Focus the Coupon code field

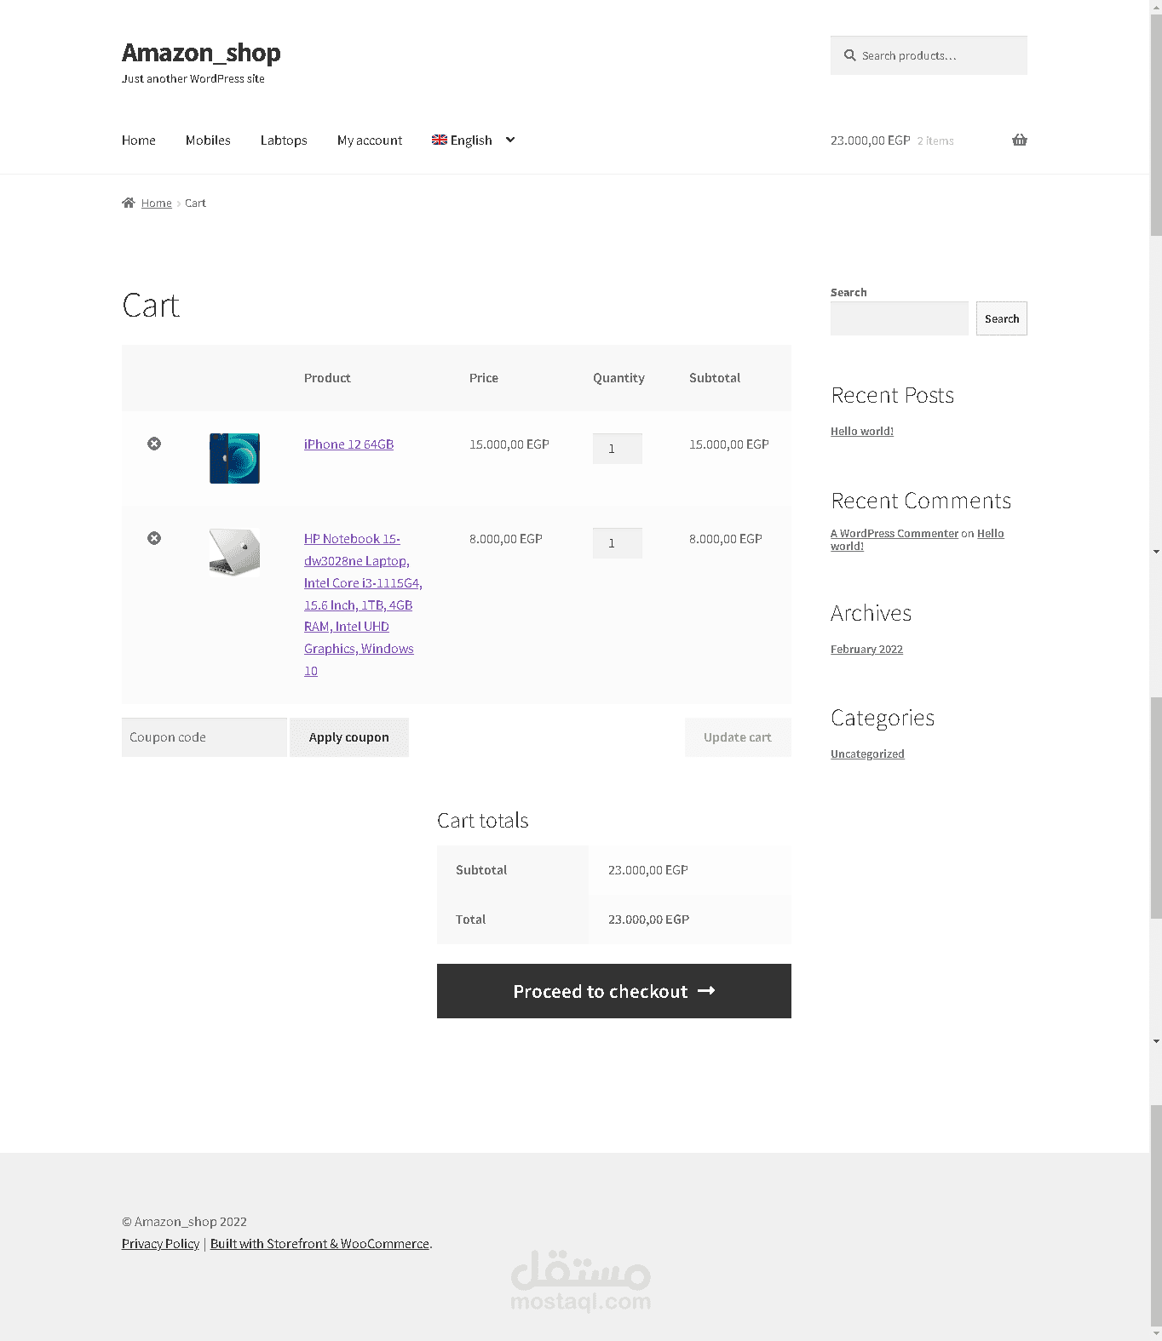[204, 737]
